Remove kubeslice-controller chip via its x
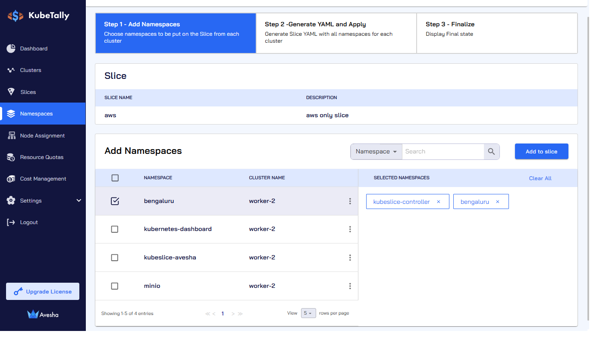The image size is (593, 337). (439, 202)
